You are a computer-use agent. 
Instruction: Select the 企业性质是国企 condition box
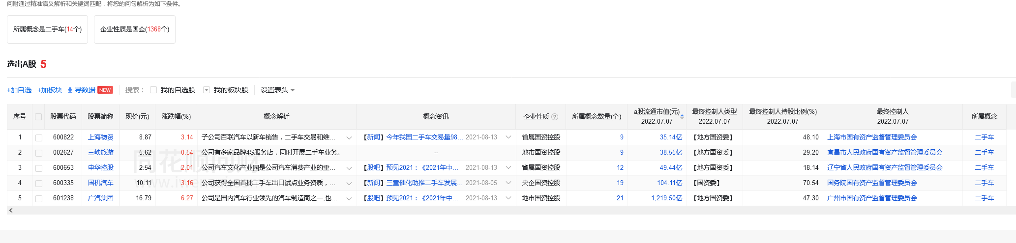(x=135, y=29)
